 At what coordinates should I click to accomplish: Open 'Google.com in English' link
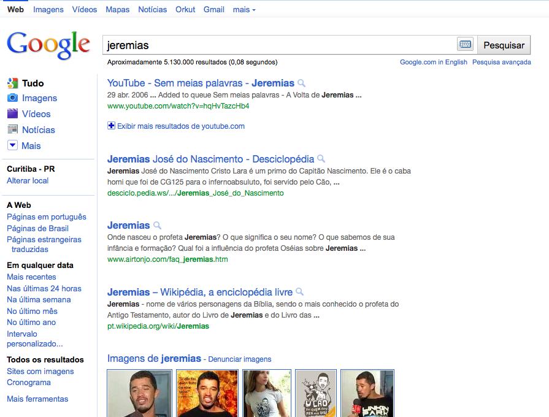[x=434, y=62]
